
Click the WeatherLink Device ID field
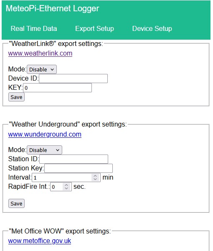73,79
